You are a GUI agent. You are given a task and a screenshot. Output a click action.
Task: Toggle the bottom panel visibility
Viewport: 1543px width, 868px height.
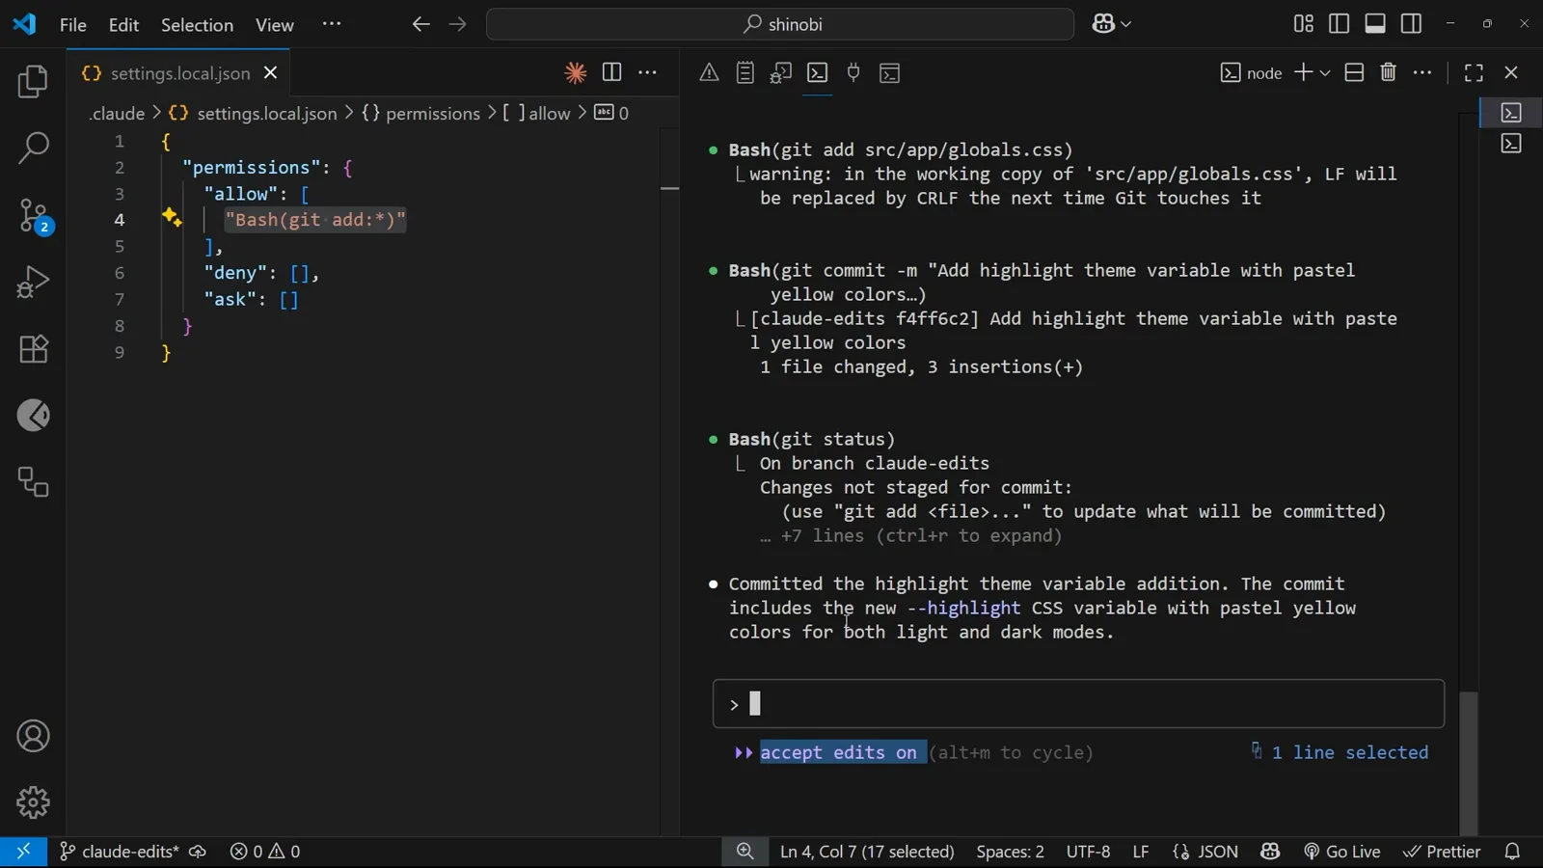tap(1375, 23)
